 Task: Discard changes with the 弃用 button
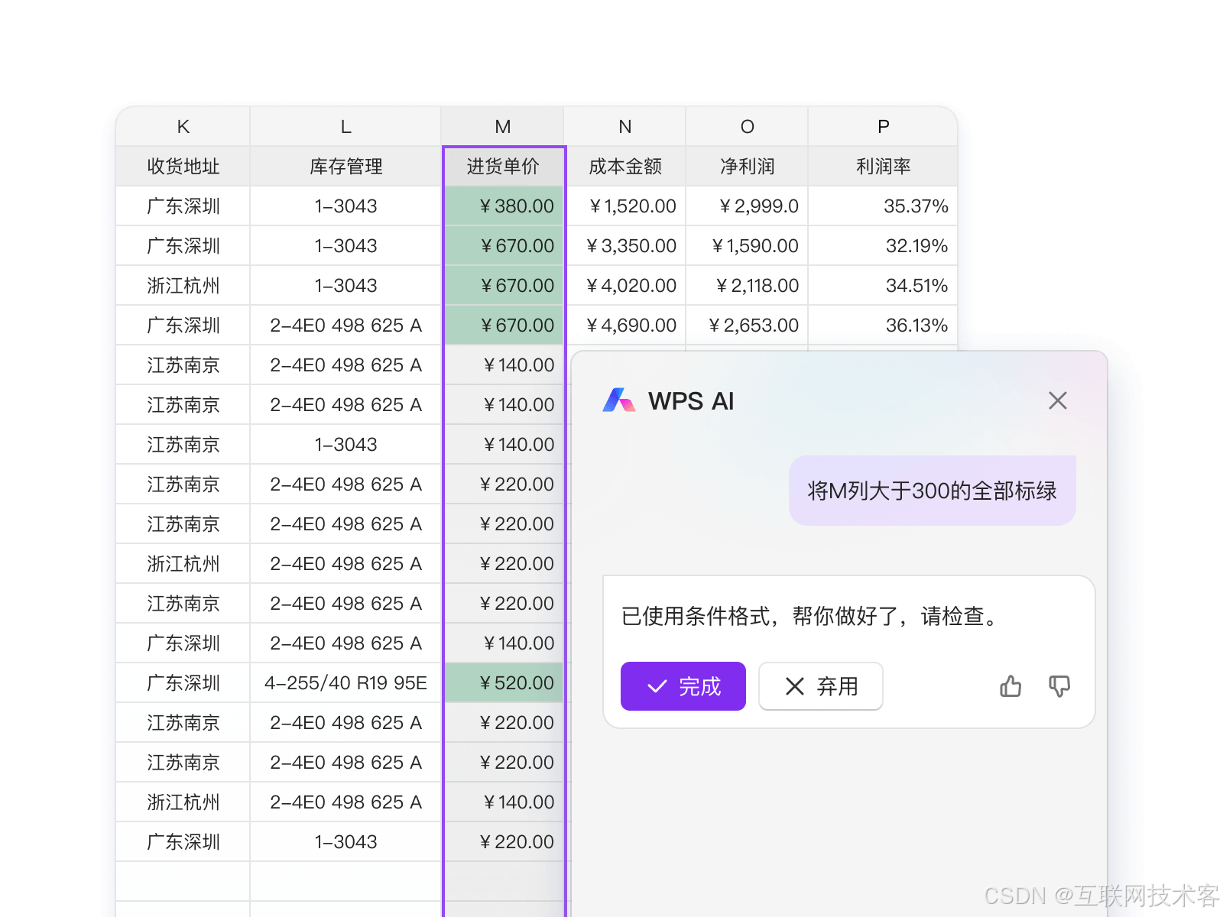coord(821,686)
